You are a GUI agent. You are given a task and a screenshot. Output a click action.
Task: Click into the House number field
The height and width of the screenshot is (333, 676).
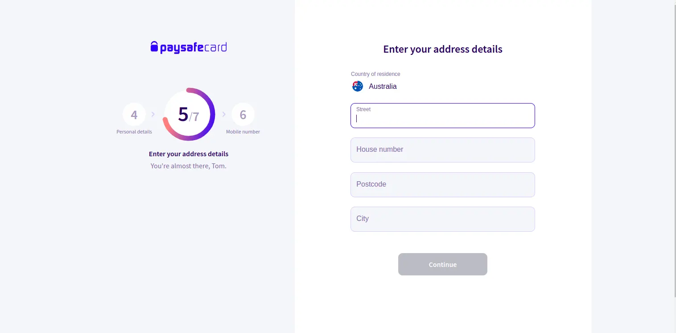point(443,150)
